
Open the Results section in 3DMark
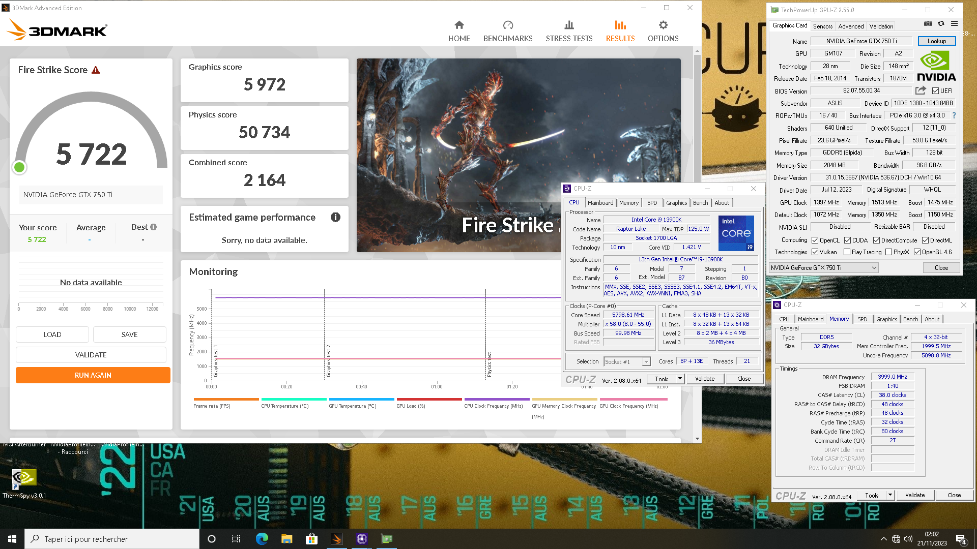pos(620,32)
